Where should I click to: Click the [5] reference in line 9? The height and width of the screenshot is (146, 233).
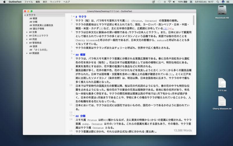[x=171, y=74]
